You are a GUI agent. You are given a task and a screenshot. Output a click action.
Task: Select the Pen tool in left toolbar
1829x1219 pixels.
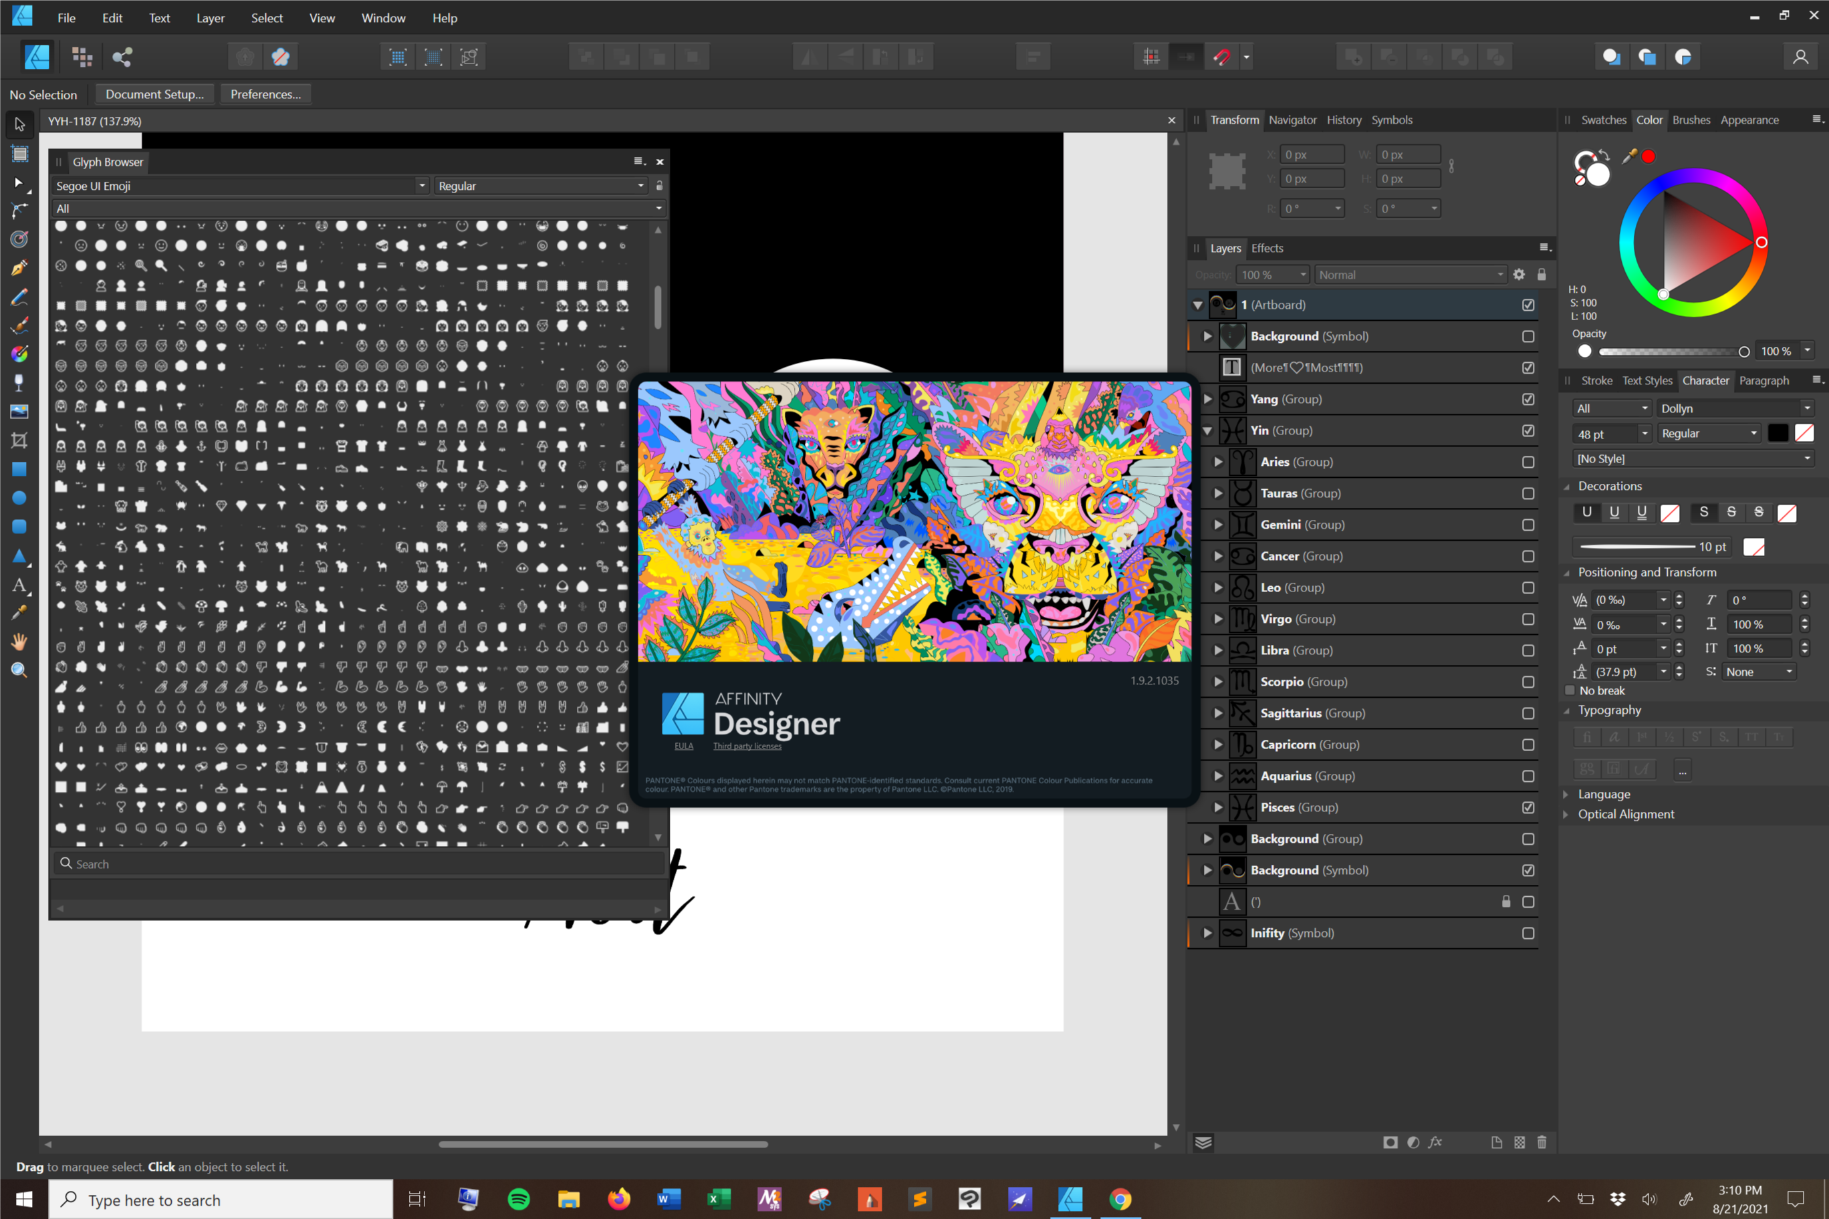(x=19, y=268)
